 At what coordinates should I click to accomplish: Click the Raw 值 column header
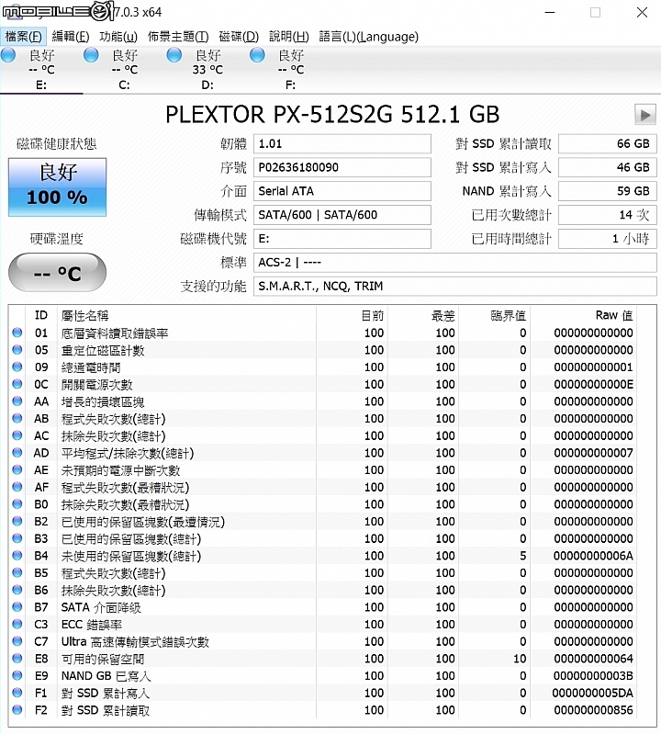pyautogui.click(x=614, y=315)
